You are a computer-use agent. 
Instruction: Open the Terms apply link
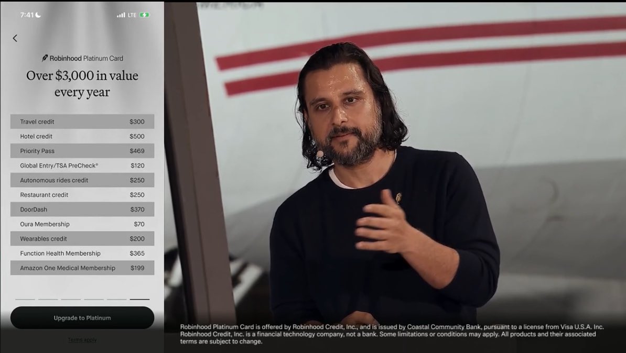coord(82,340)
